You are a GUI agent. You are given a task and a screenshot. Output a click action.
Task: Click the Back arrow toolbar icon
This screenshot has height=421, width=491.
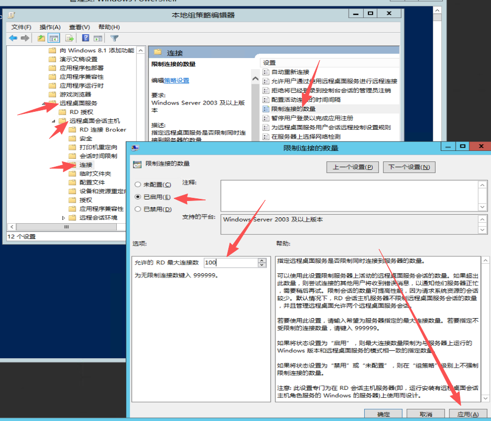[x=13, y=38]
